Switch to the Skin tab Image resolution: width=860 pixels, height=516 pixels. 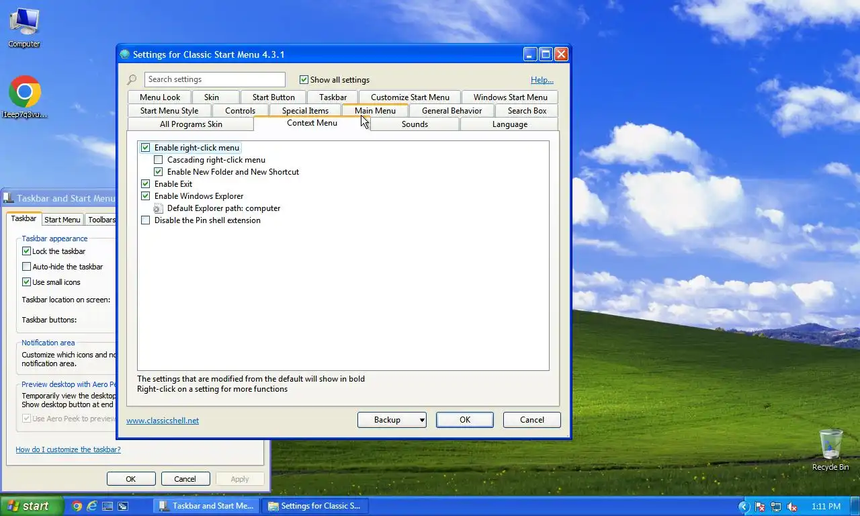pyautogui.click(x=212, y=97)
